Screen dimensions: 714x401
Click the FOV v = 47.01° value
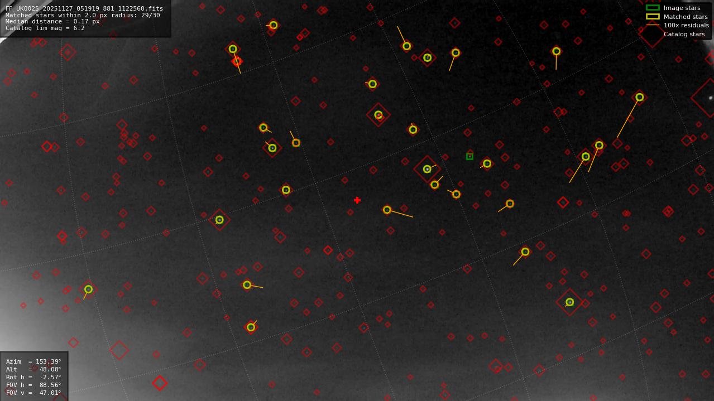[33, 393]
